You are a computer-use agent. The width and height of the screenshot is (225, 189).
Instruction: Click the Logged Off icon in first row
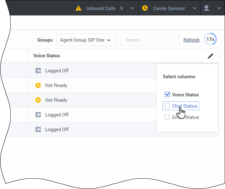[x=38, y=71]
